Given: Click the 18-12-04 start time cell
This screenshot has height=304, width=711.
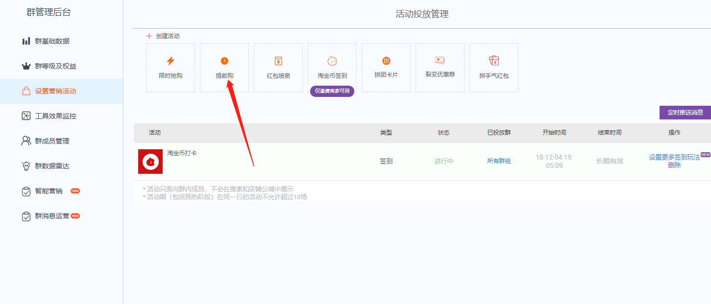Looking at the screenshot, I should coord(554,161).
